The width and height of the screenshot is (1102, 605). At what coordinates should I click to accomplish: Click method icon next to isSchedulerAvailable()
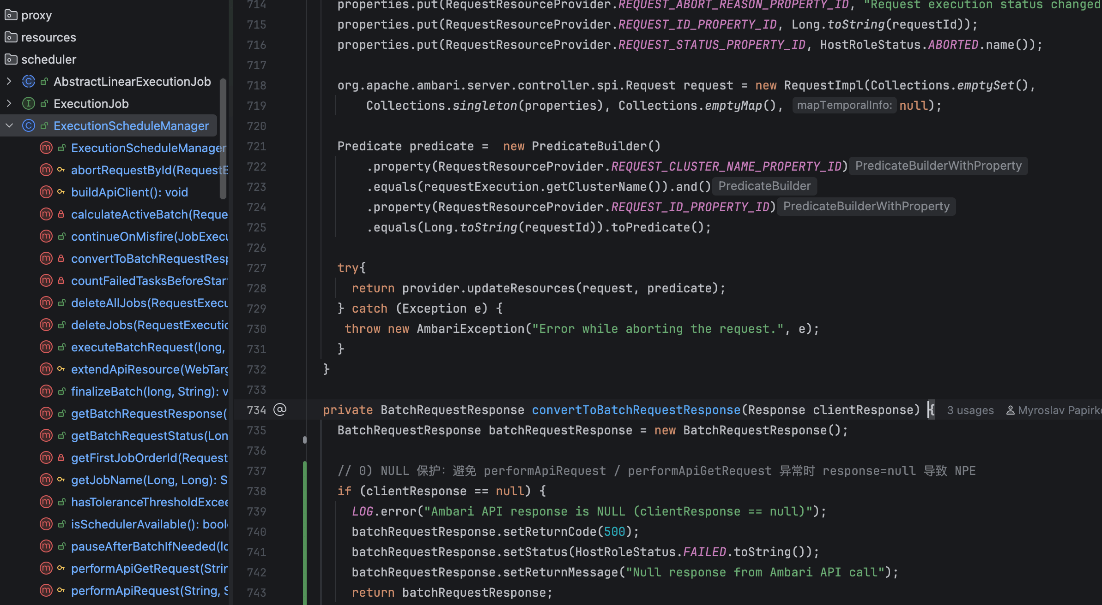[x=46, y=524]
